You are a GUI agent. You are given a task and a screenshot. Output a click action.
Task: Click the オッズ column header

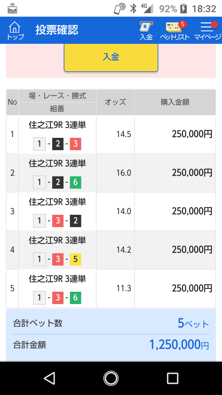[x=115, y=102]
